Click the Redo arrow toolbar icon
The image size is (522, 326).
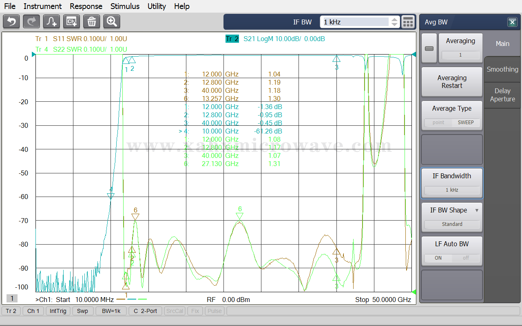(31, 21)
